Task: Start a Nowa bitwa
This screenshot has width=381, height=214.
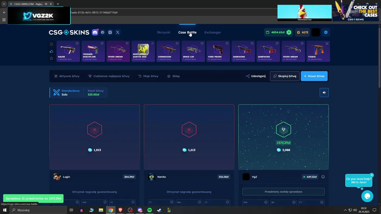Action: pos(314,76)
